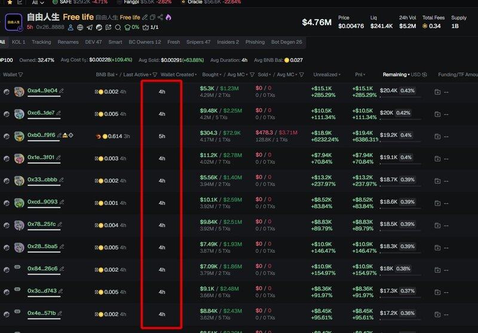Click the favorite star icon in top bar
The image size is (478, 333).
coord(10,2)
